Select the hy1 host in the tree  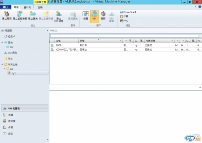(x=28, y=73)
